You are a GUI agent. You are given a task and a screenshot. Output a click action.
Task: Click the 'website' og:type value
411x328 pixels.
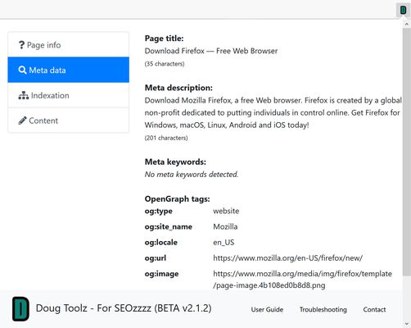click(x=226, y=211)
